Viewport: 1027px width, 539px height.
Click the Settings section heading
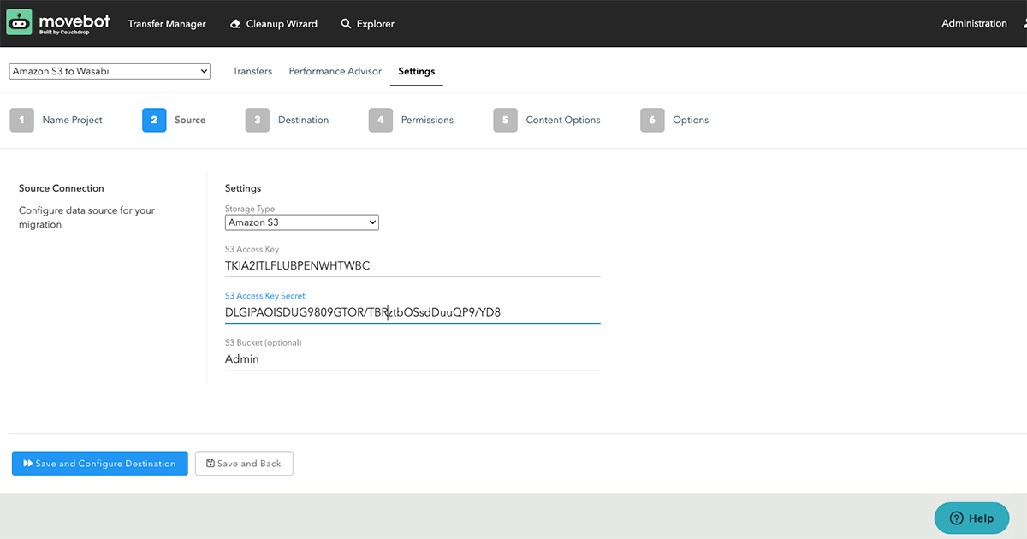(x=243, y=188)
